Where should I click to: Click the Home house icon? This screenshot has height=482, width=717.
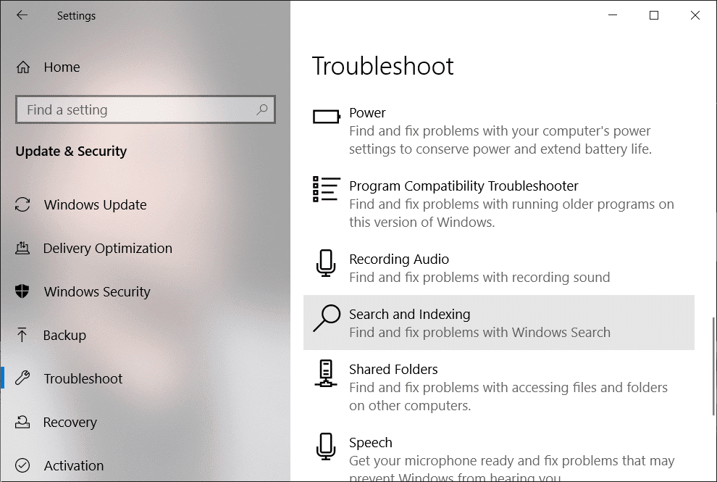point(23,67)
